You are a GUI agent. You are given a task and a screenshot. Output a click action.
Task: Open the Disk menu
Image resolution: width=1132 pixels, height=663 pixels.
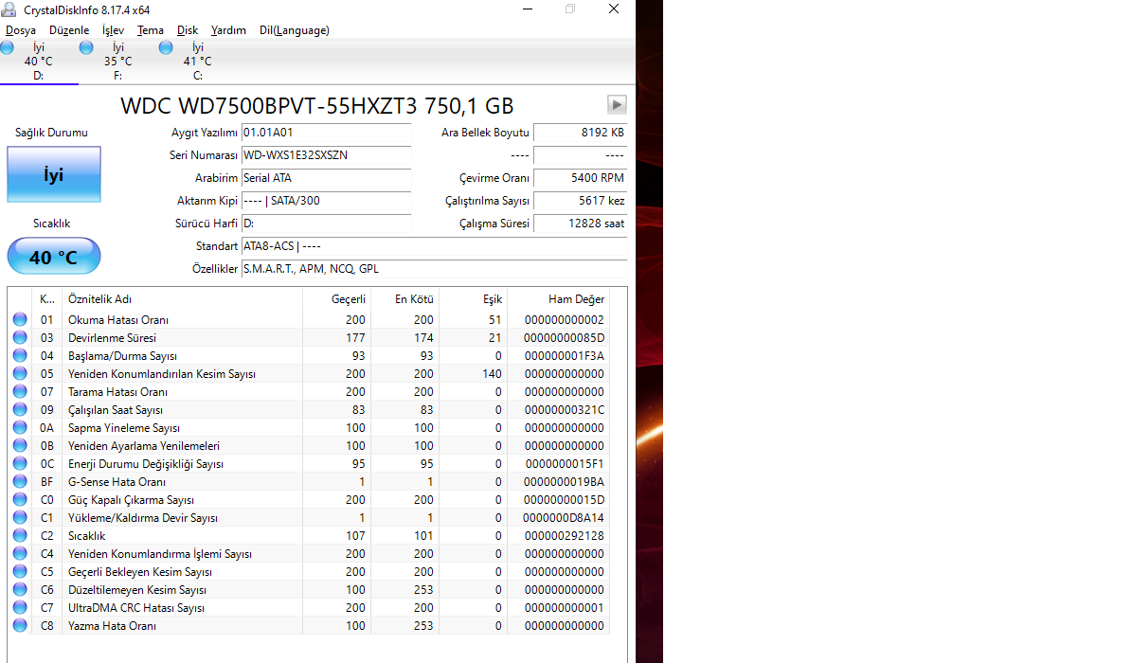tap(188, 30)
